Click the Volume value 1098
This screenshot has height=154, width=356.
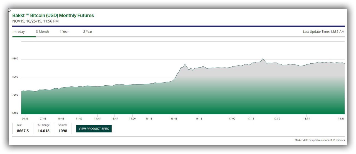63,131
